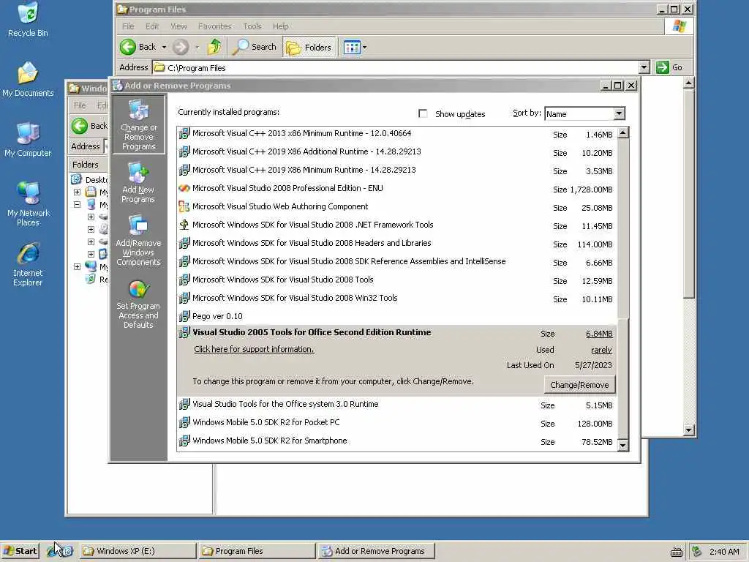The width and height of the screenshot is (749, 562).
Task: Open the Sort by Name dropdown
Action: pos(619,113)
